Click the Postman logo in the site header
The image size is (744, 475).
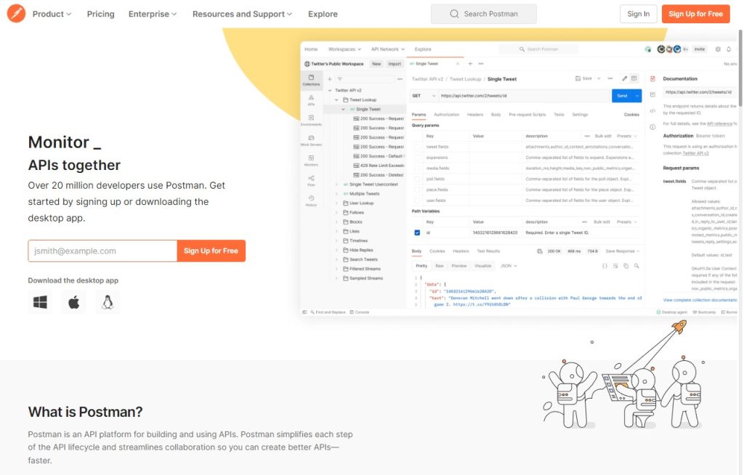coord(16,14)
